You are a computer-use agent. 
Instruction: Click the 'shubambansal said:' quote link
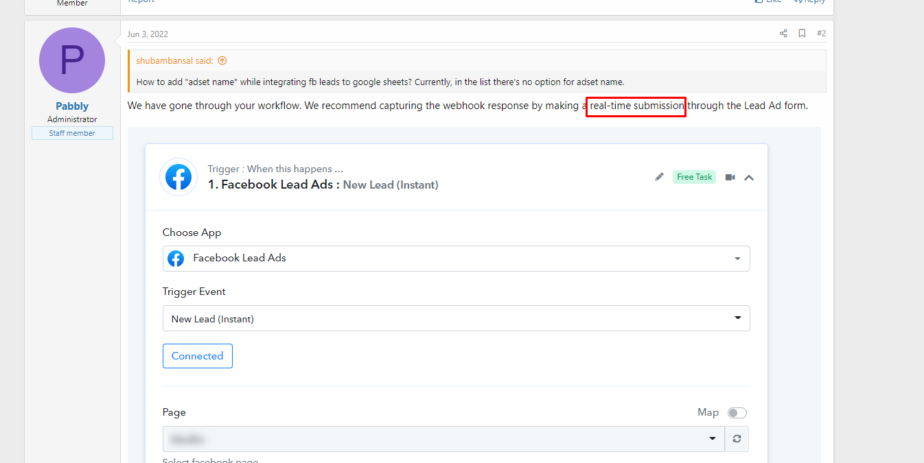click(175, 60)
